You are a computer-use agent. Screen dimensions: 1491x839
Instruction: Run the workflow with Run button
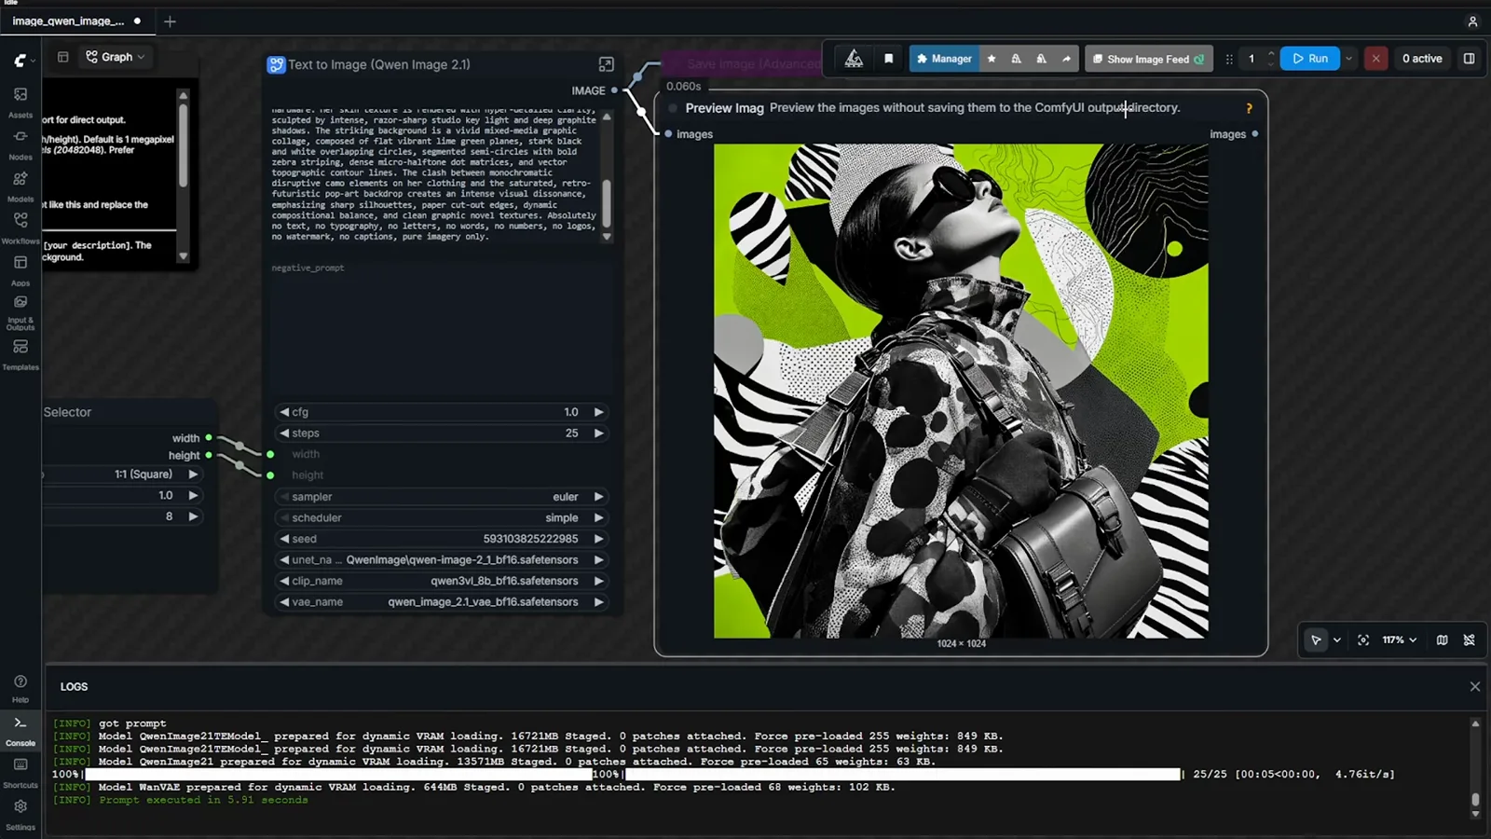pyautogui.click(x=1309, y=59)
